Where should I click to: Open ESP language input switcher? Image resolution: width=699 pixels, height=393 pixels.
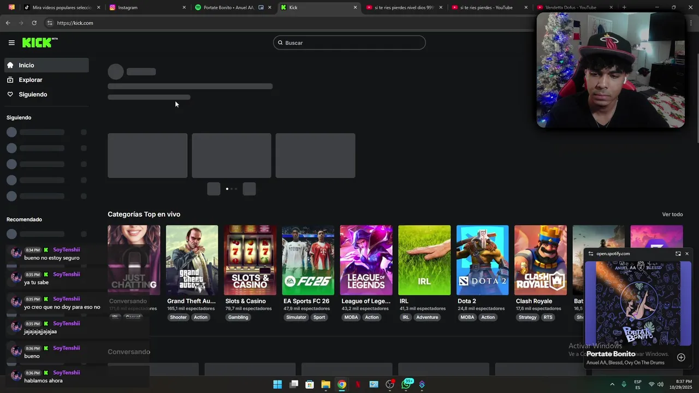pos(638,385)
